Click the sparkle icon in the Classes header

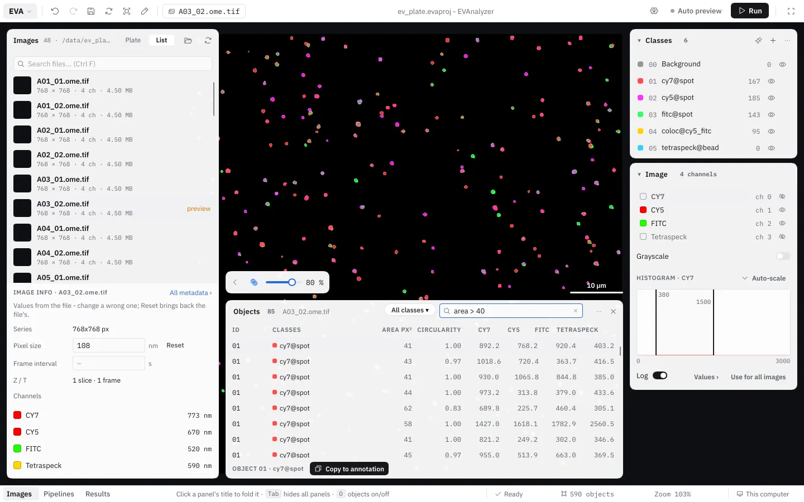(758, 40)
